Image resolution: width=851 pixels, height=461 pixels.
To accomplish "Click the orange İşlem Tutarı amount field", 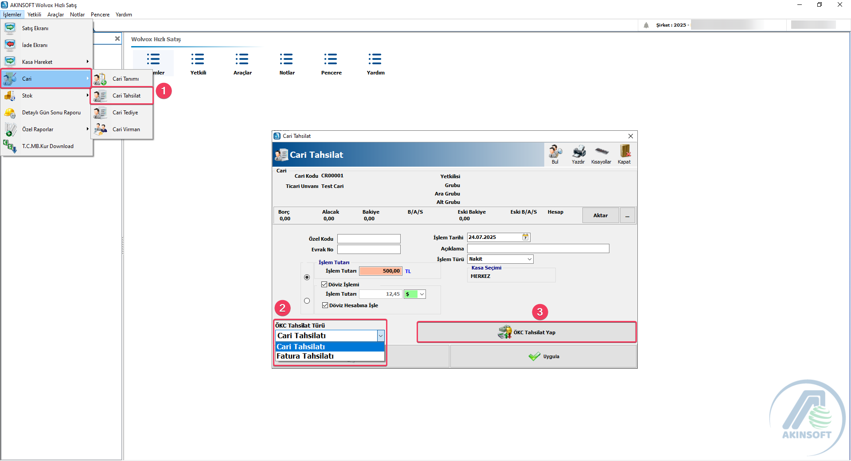I will tap(380, 271).
